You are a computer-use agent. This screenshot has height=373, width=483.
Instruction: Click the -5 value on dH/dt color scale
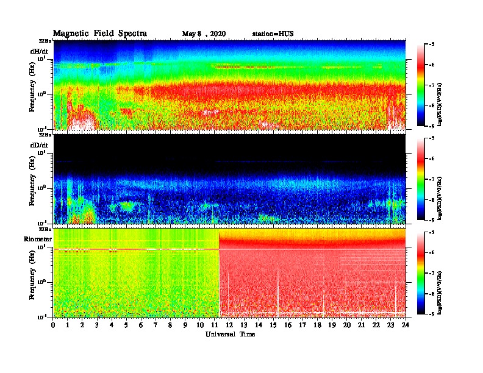point(432,44)
